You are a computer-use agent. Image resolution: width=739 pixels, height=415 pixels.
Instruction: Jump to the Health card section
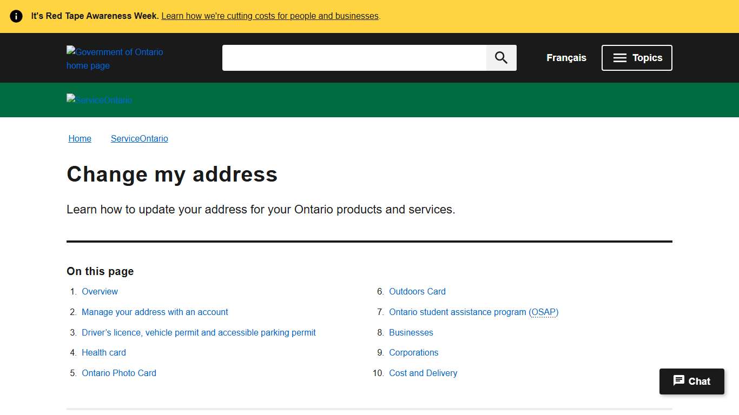tap(104, 352)
